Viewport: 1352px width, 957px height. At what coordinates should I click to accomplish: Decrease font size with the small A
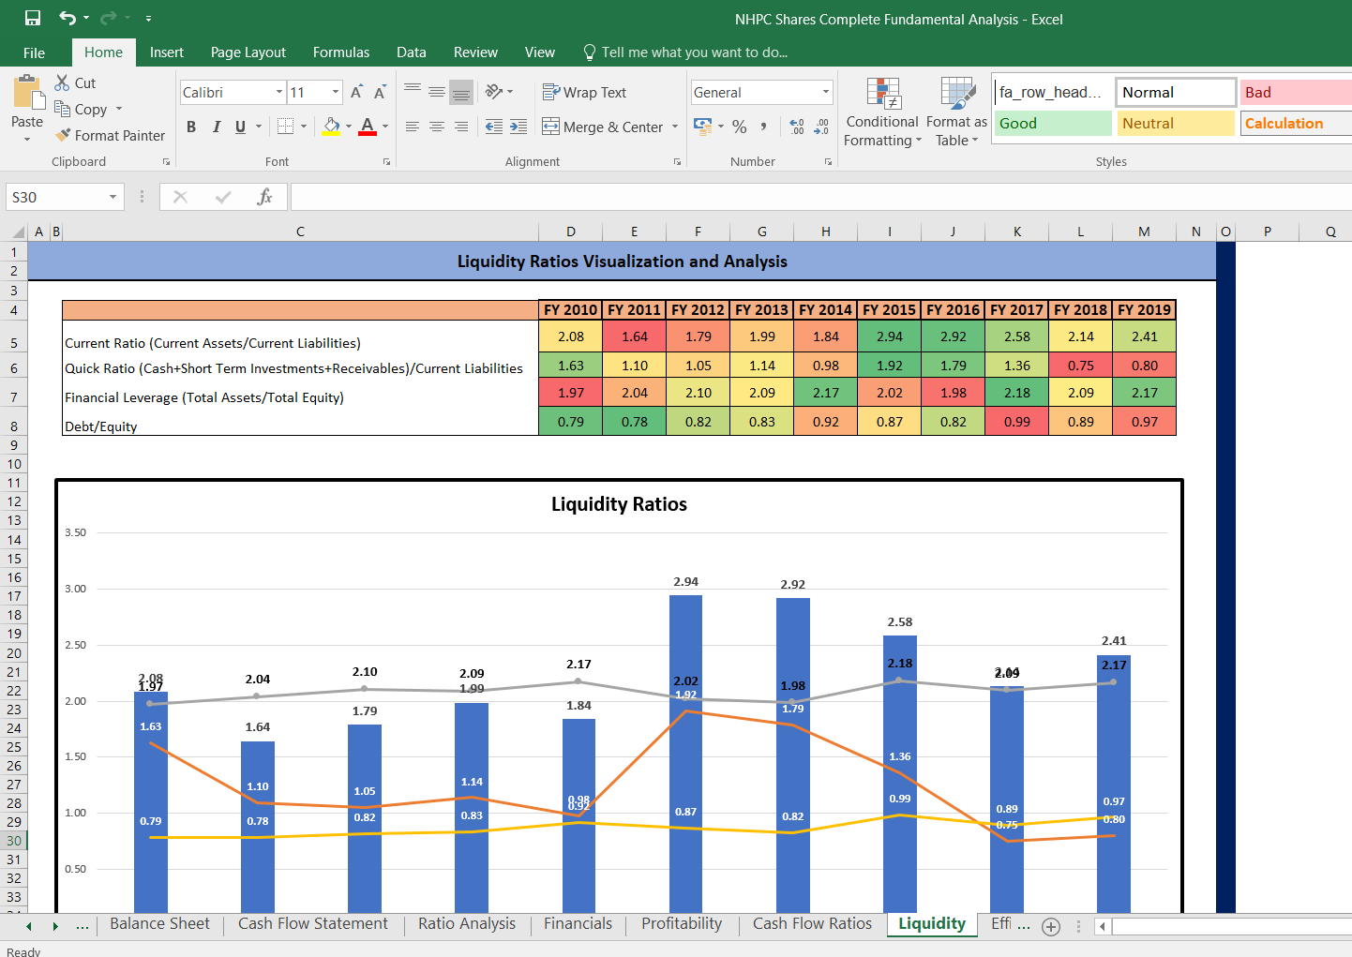click(x=380, y=92)
